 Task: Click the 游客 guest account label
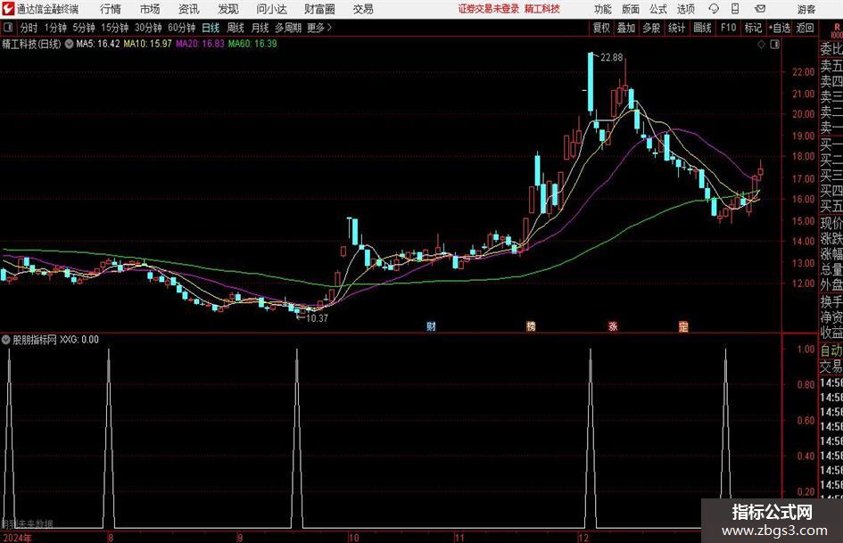[x=806, y=9]
